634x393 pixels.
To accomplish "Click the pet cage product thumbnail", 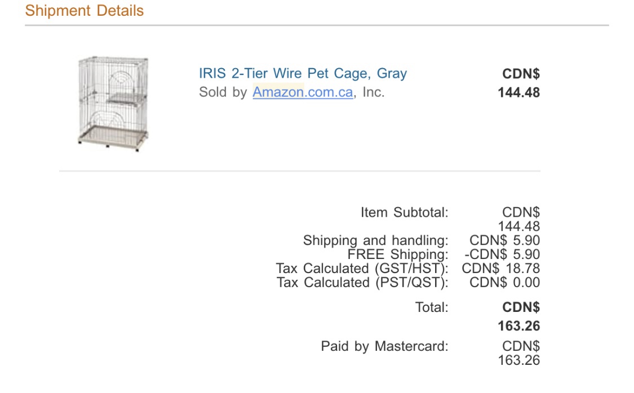I will [x=113, y=104].
